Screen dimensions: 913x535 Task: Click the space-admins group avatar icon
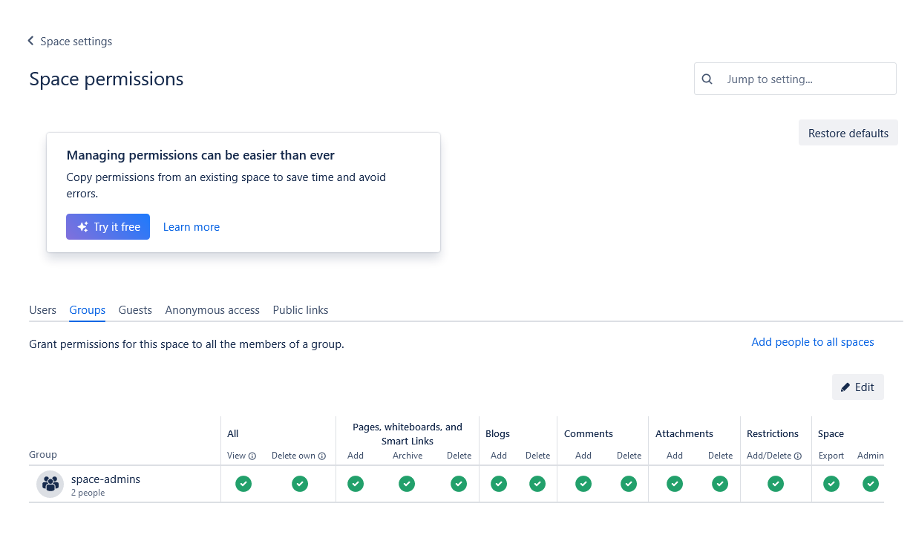click(x=50, y=485)
